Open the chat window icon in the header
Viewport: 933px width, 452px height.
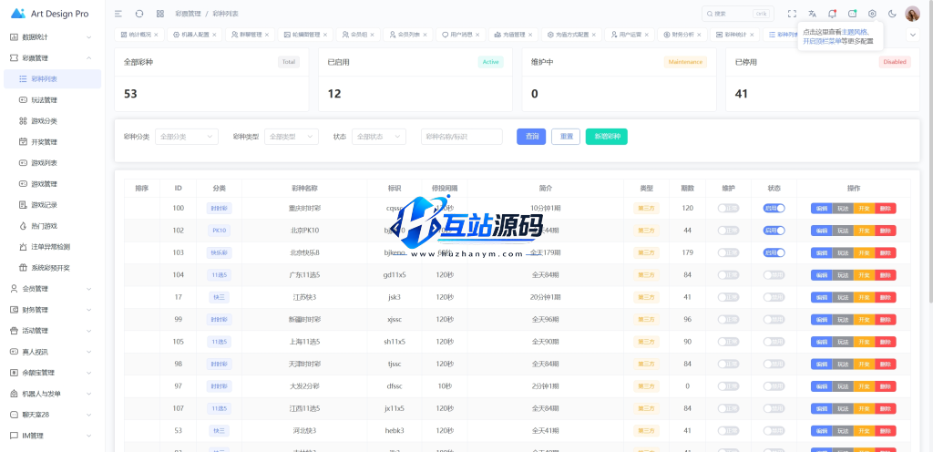pyautogui.click(x=852, y=14)
